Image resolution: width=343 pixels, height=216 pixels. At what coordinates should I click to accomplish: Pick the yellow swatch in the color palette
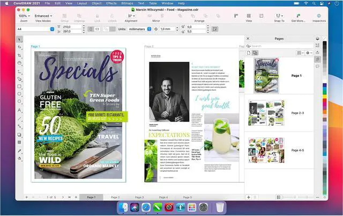tap(325, 97)
